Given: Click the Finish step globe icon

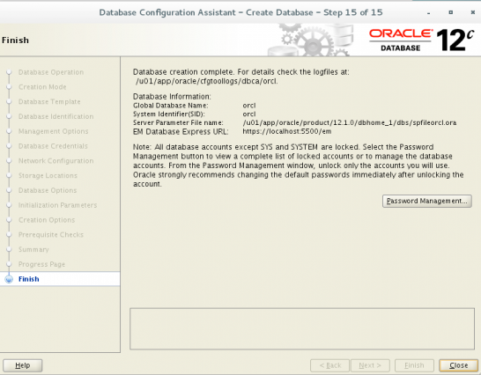Looking at the screenshot, I should coord(9,279).
